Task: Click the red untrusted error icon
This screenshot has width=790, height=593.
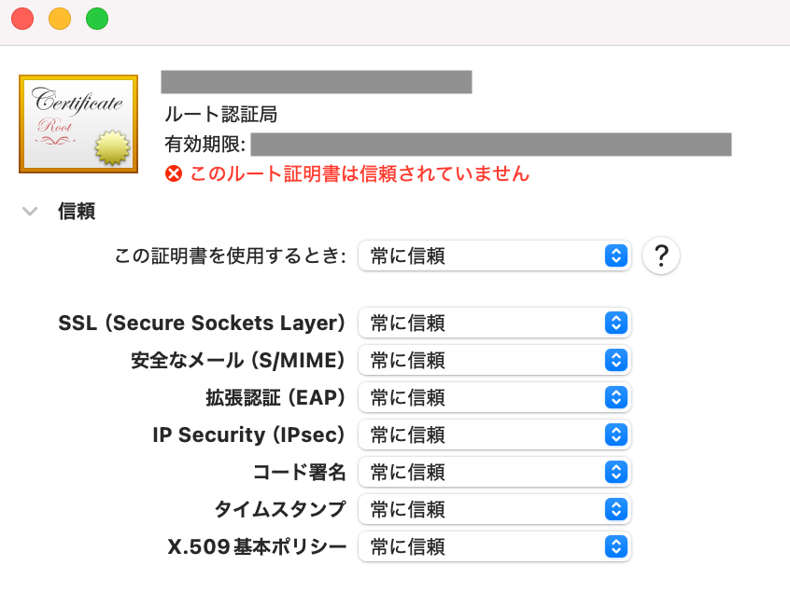Action: coord(173,173)
